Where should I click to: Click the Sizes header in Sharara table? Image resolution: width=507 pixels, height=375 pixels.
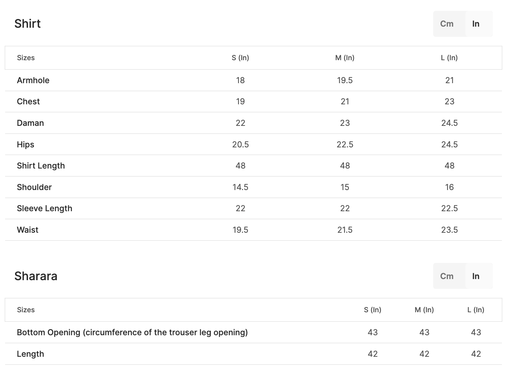coord(26,310)
